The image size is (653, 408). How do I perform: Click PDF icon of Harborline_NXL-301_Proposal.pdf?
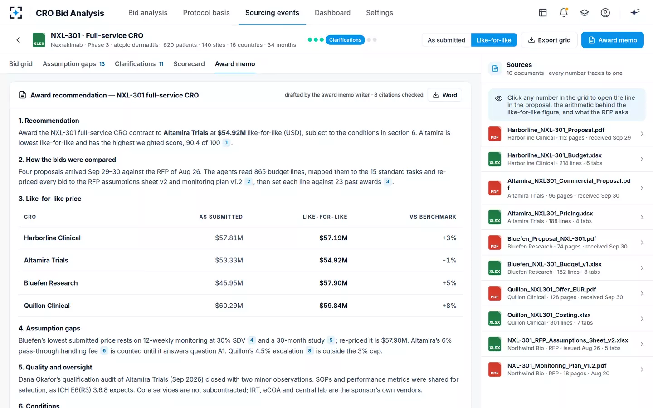coord(495,134)
